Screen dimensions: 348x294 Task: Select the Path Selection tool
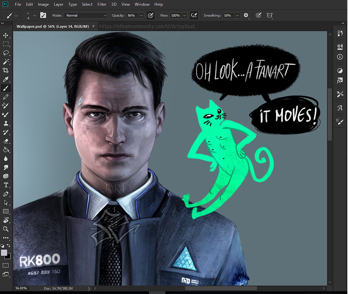pos(5,203)
